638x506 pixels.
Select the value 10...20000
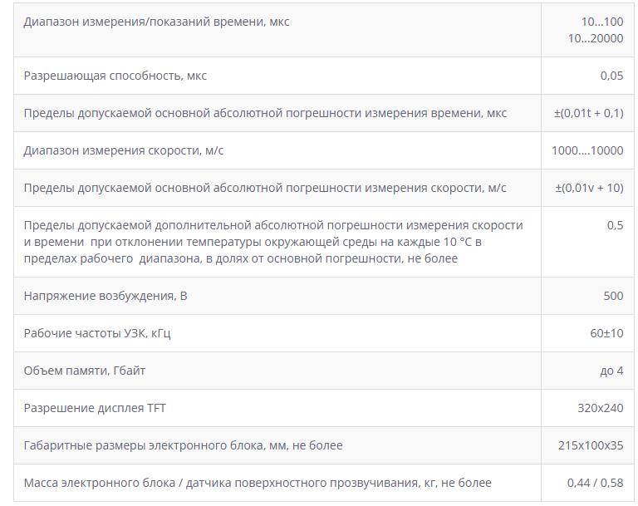[x=596, y=38]
